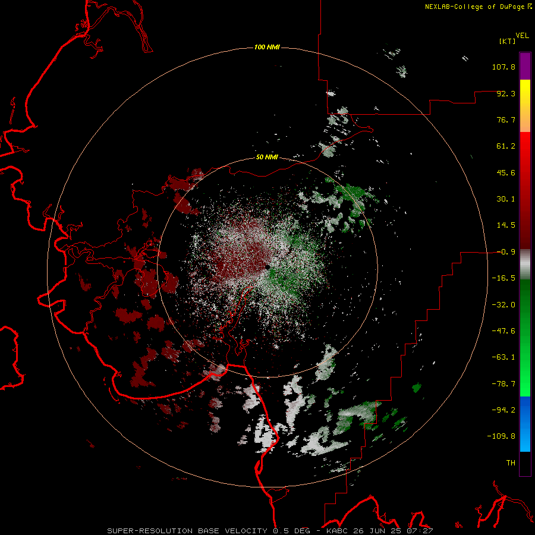Click the -109.8 velocity scale value

tap(501, 436)
